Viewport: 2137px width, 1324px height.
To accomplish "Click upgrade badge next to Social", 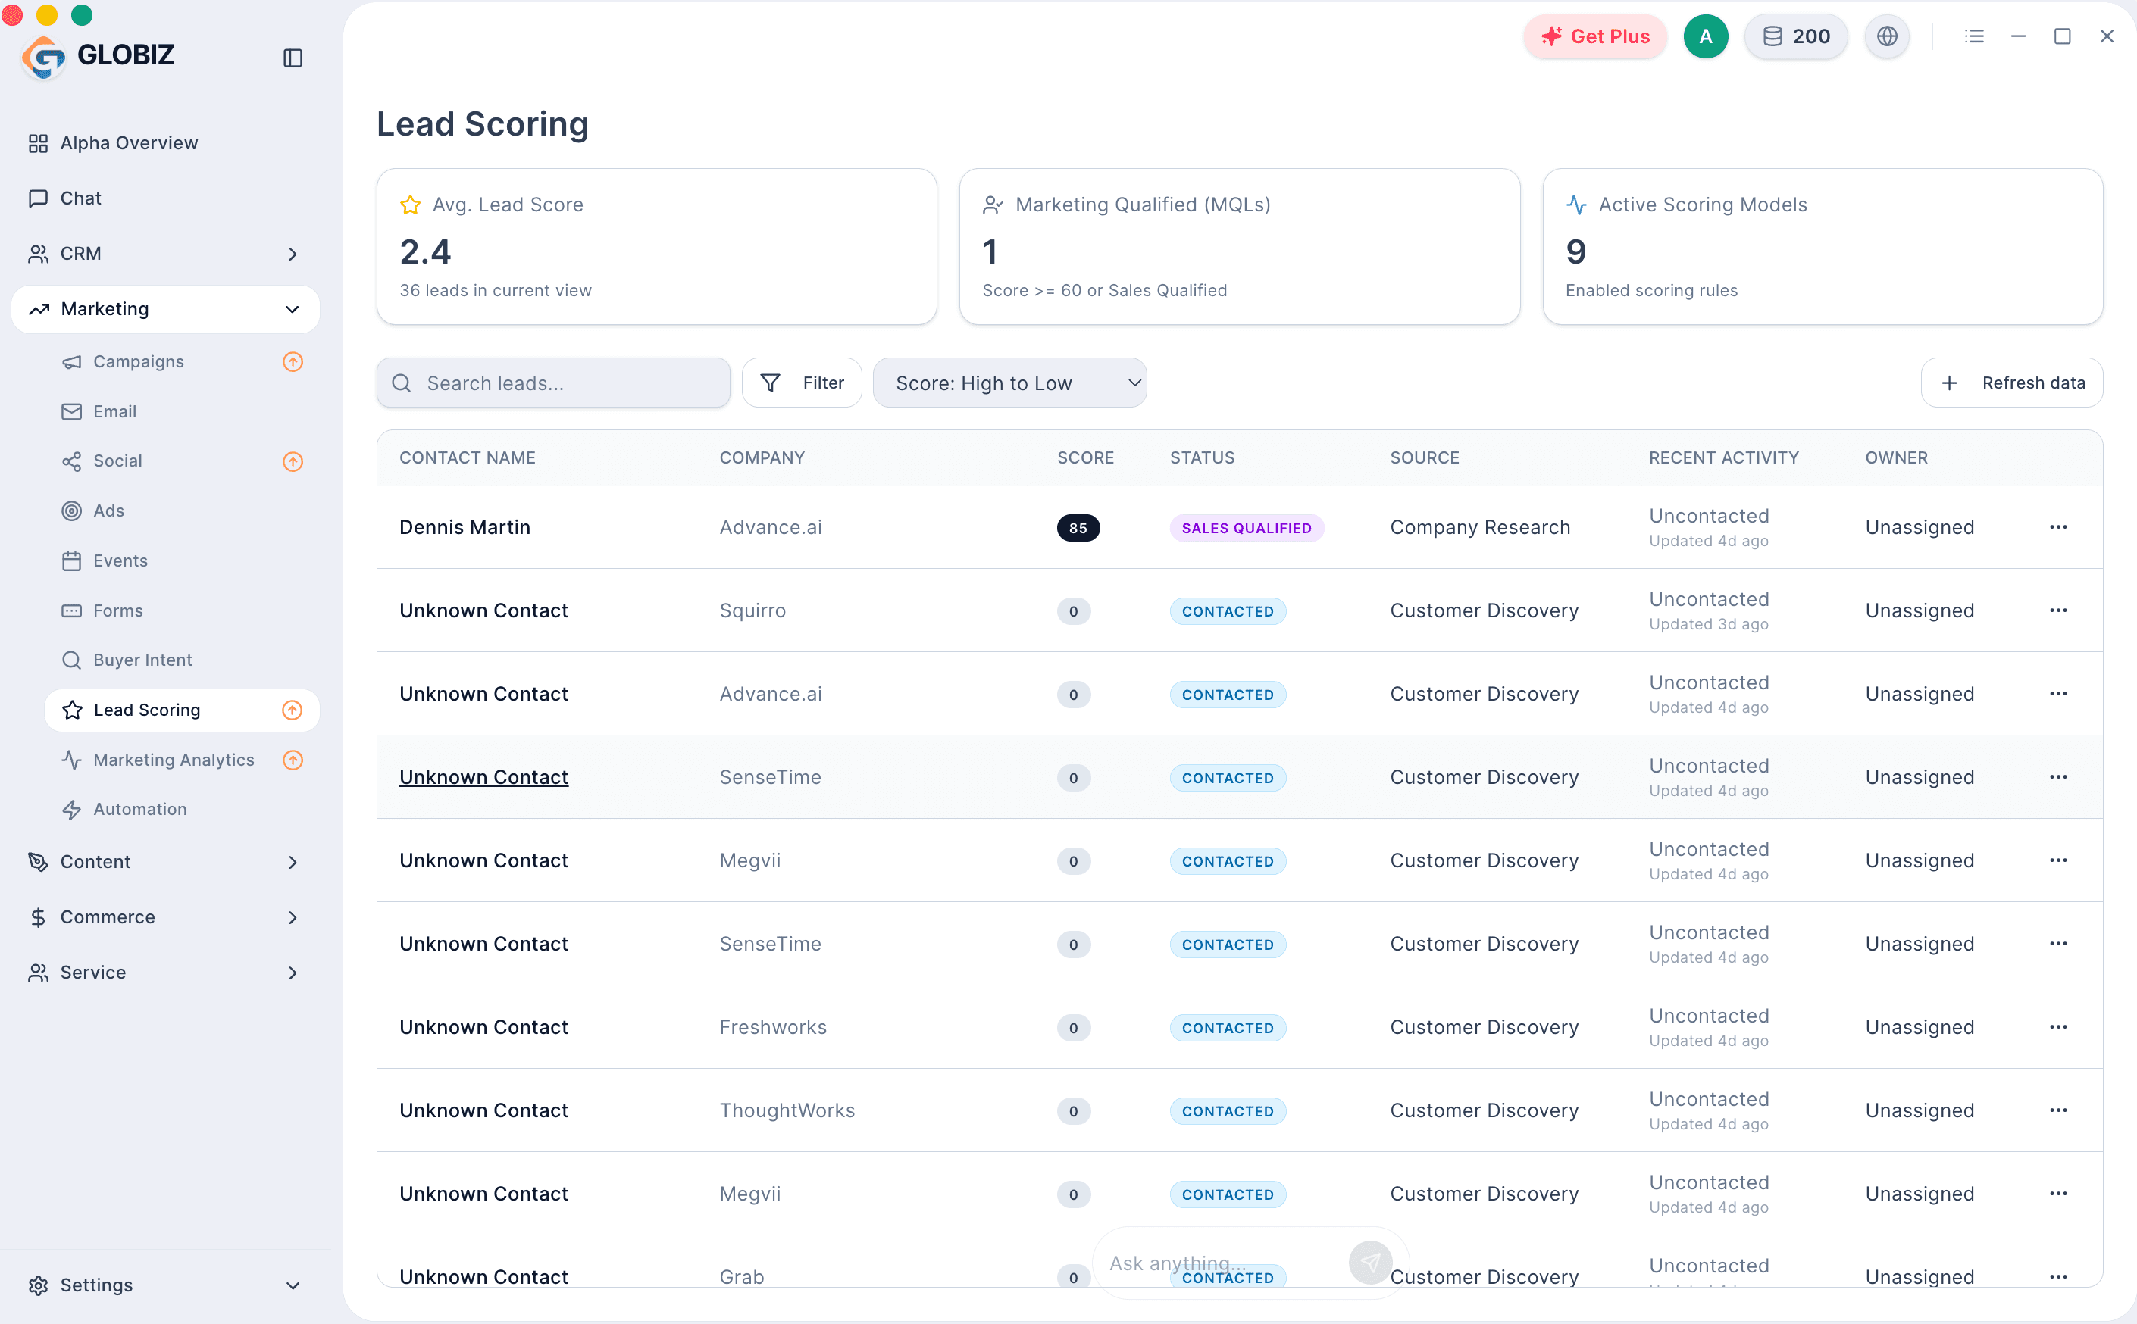I will pos(293,461).
